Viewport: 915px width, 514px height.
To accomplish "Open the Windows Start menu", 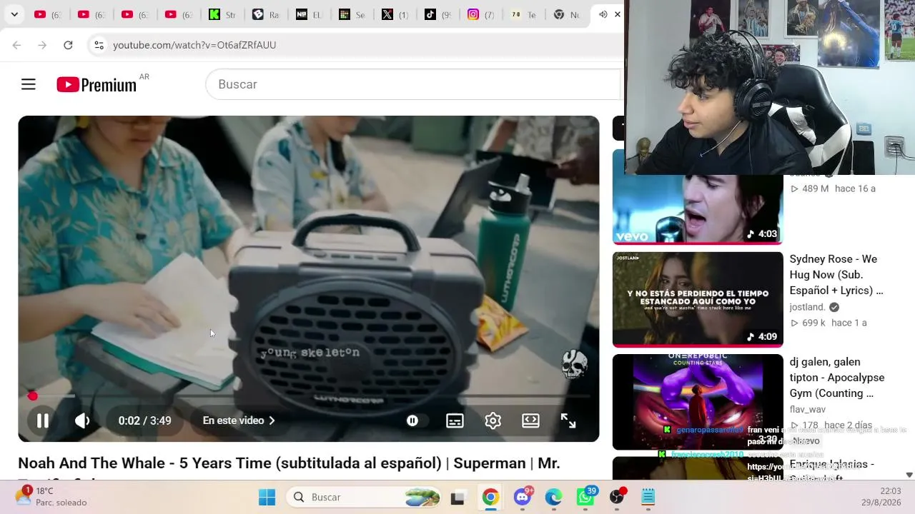I will click(267, 497).
